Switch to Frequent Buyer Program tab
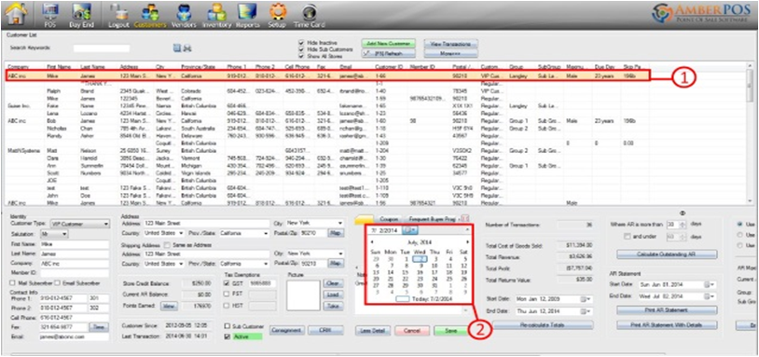This screenshot has width=759, height=357. [432, 220]
